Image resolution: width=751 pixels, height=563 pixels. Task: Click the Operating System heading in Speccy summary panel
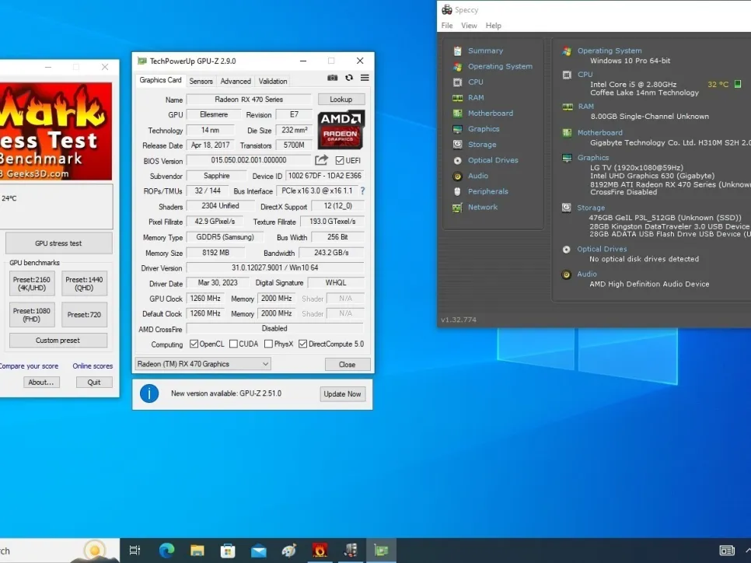(610, 51)
